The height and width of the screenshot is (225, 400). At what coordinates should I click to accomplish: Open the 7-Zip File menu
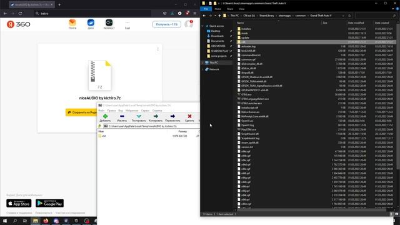click(101, 111)
